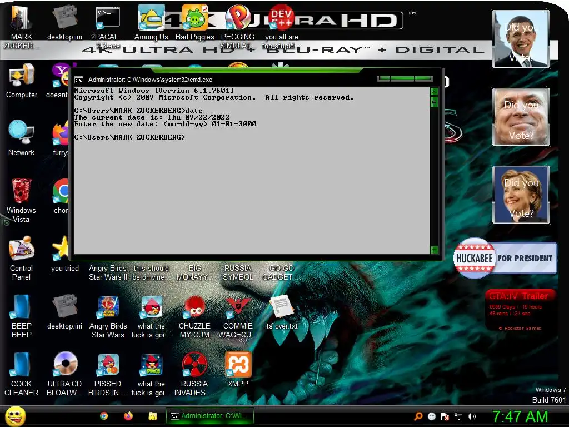Select the Administrator cmd taskbar button

[x=209, y=416]
